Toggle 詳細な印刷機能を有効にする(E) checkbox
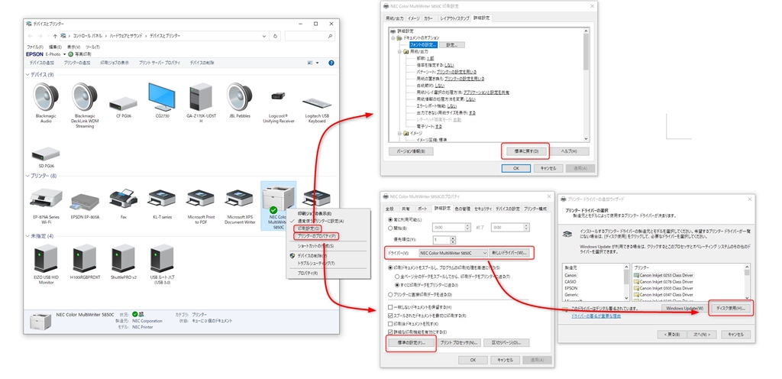 click(x=390, y=332)
